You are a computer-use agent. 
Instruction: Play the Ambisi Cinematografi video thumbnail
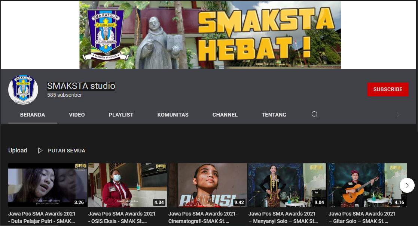pos(207,185)
